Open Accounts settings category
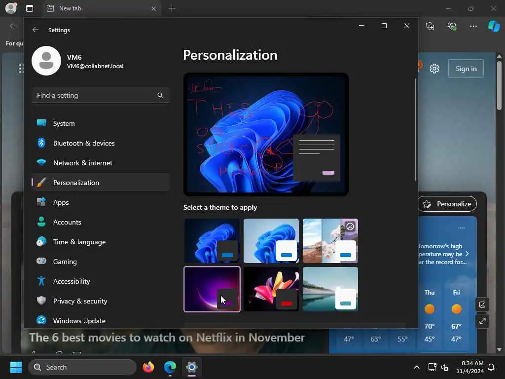The height and width of the screenshot is (379, 505). (101, 222)
